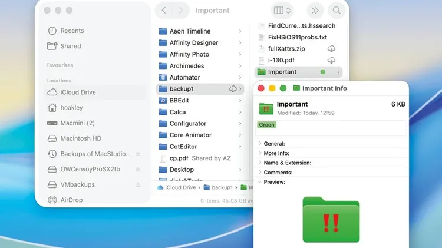The height and width of the screenshot is (248, 442).
Task: Eject the OWCenvoyProSX2tb drive
Action: [x=138, y=170]
